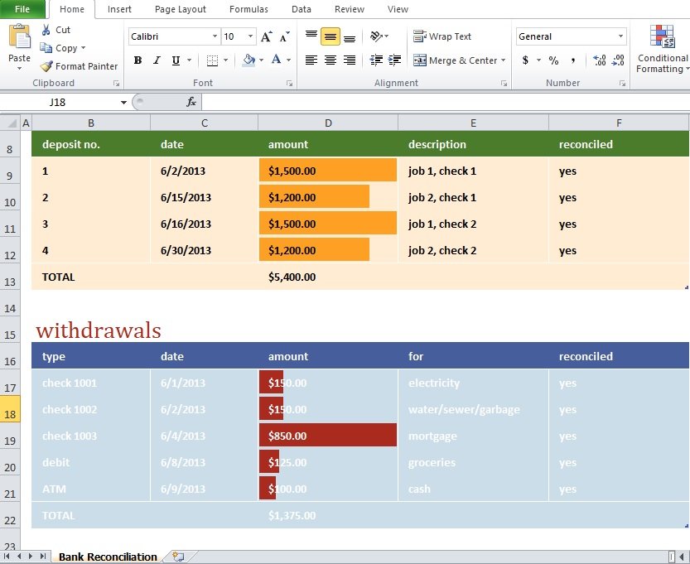Click the green File button

pyautogui.click(x=22, y=9)
